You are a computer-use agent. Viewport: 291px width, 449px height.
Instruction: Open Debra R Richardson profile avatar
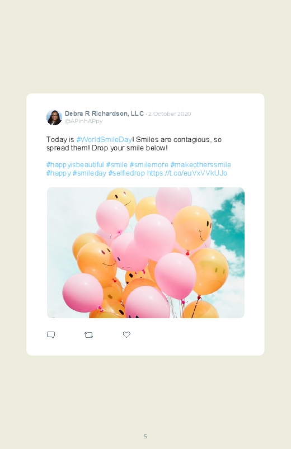click(54, 117)
